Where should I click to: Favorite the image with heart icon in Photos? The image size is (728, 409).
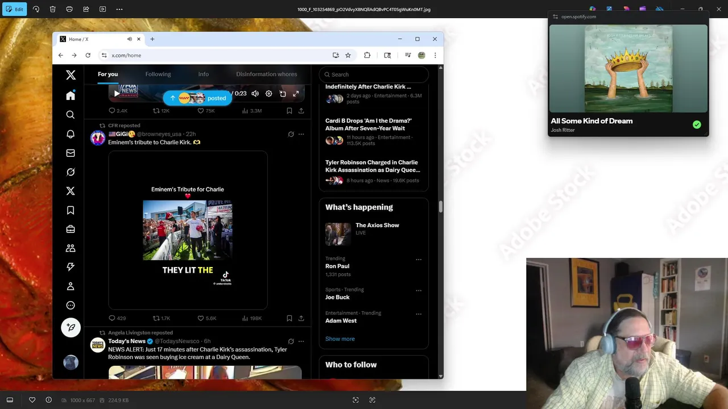click(x=32, y=400)
